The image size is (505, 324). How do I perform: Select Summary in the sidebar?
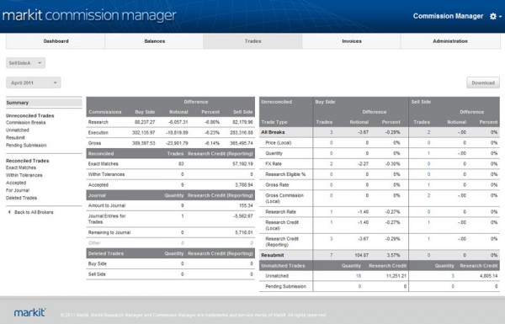point(44,103)
